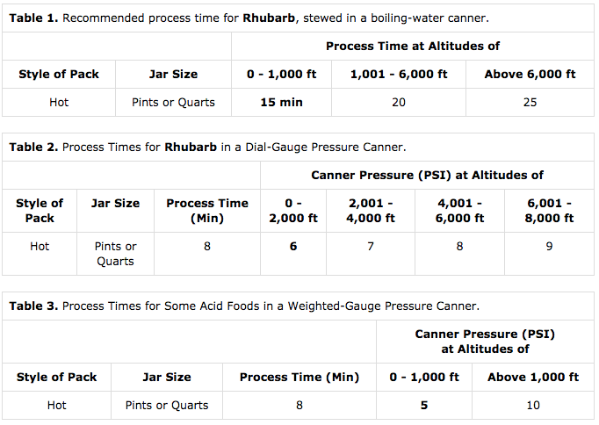Click the 9 PSI value in Table 2
Image resolution: width=599 pixels, height=425 pixels.
tap(549, 247)
